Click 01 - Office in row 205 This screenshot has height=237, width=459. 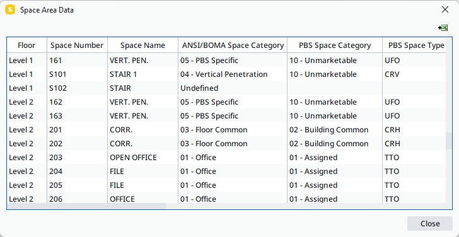click(233, 185)
